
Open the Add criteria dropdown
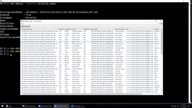(25, 26)
